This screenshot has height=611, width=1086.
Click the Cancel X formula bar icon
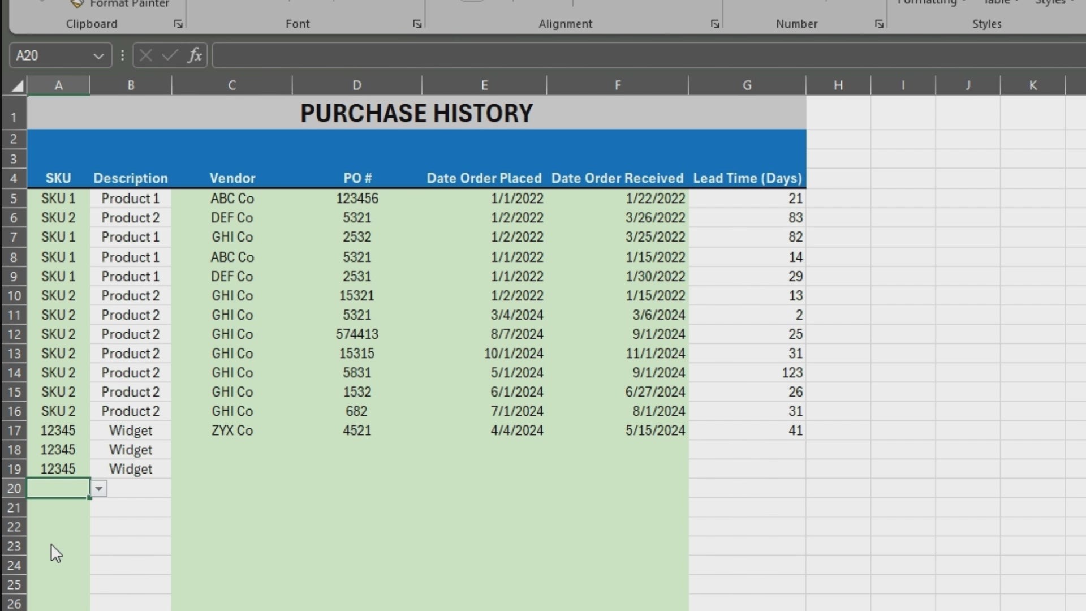coord(145,55)
